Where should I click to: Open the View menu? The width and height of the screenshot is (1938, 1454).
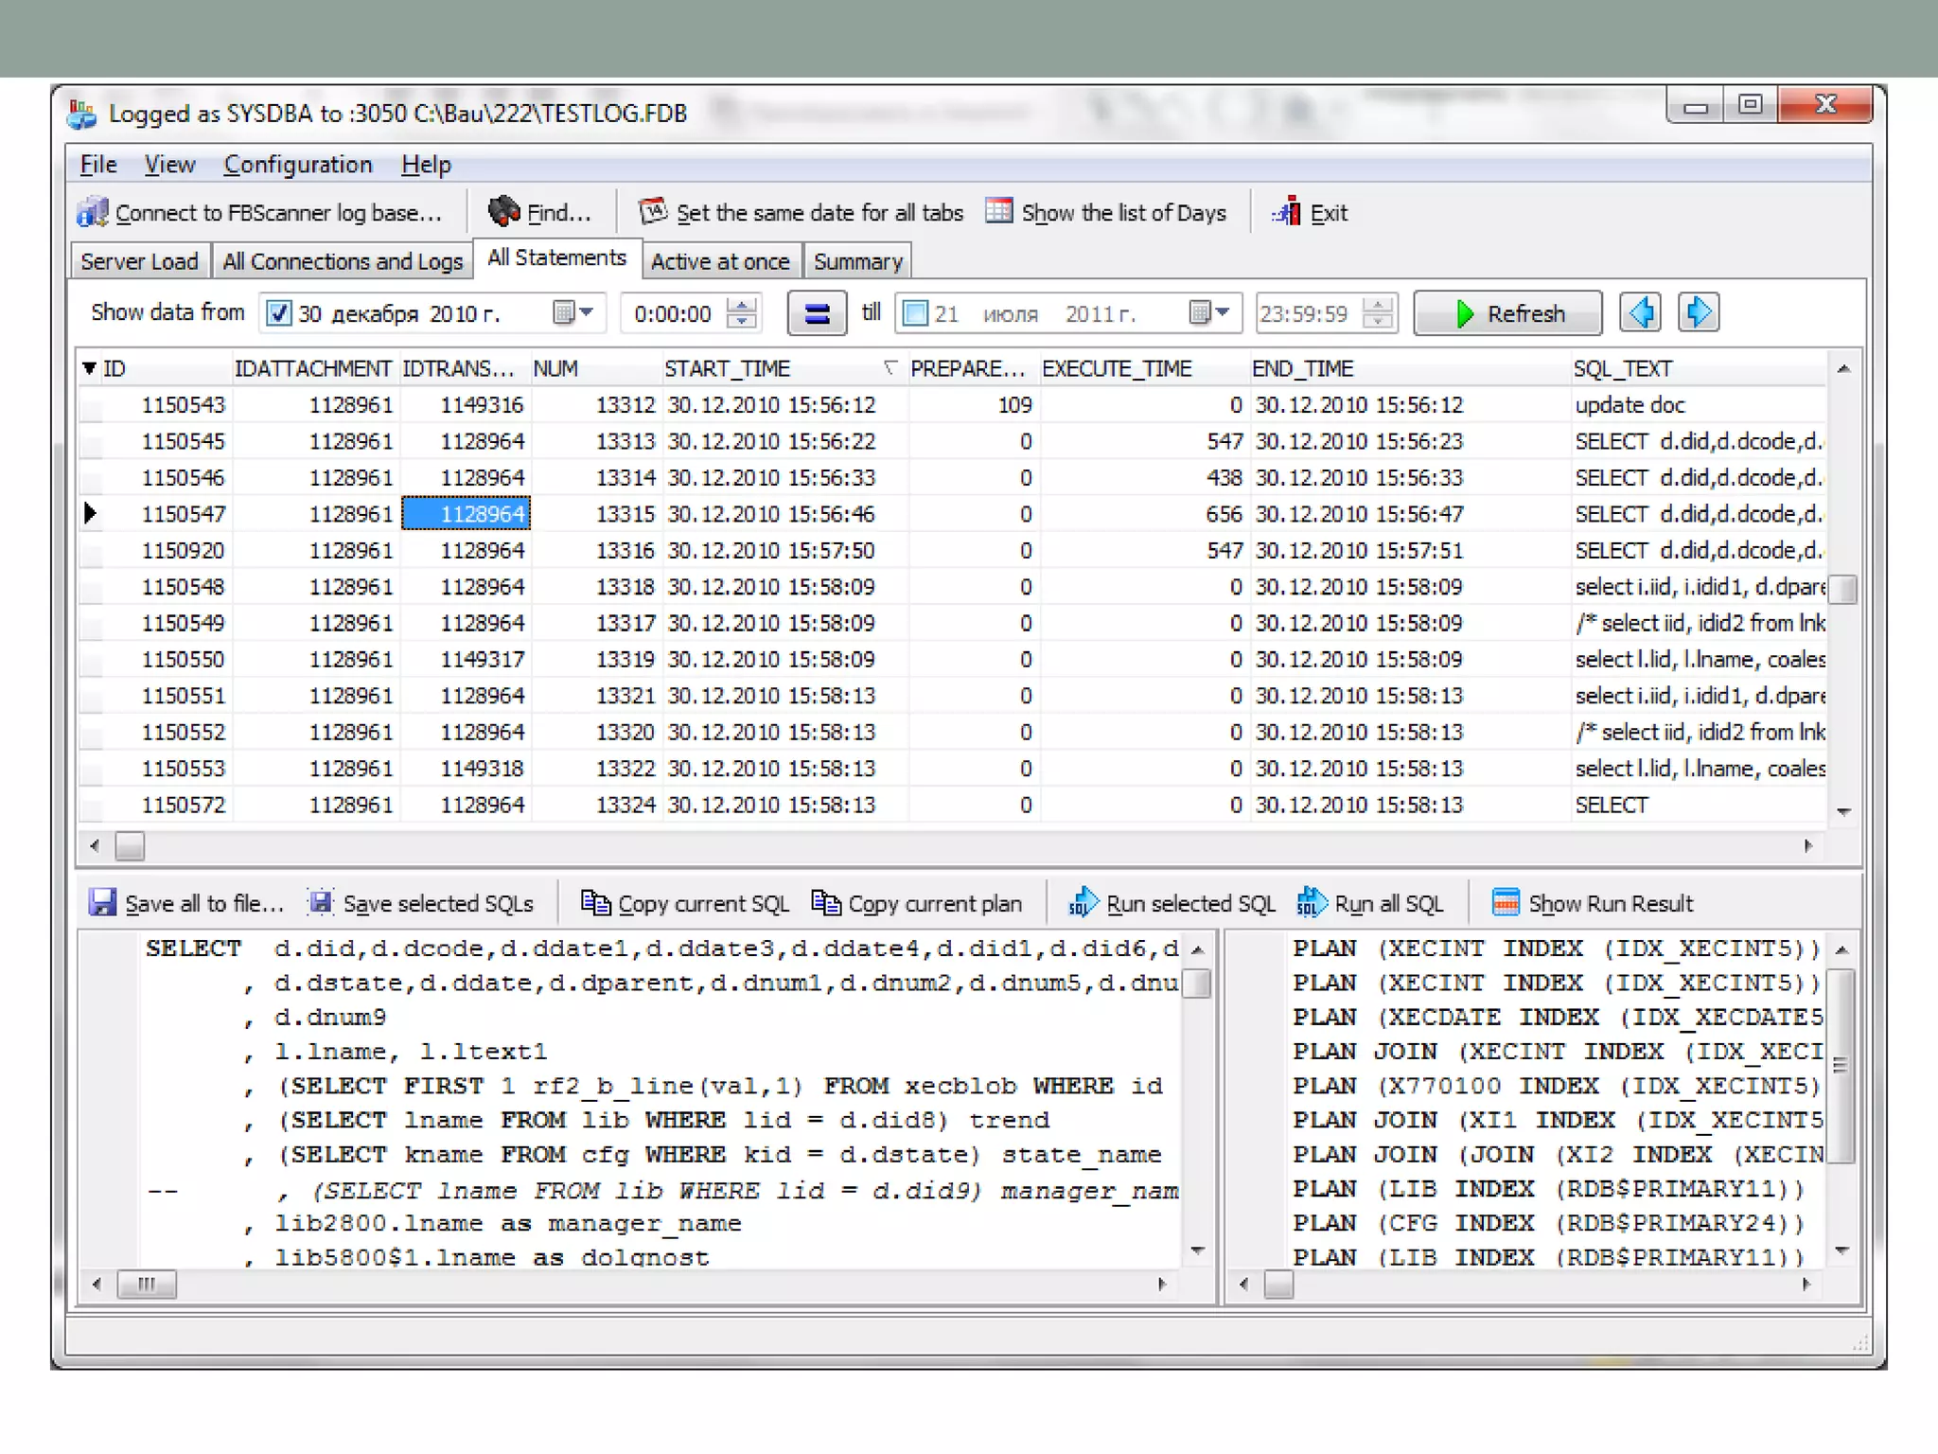coord(169,165)
